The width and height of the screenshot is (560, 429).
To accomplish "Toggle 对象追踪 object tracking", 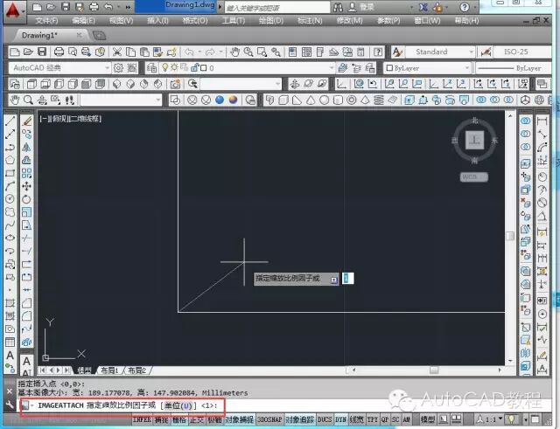I will 299,419.
